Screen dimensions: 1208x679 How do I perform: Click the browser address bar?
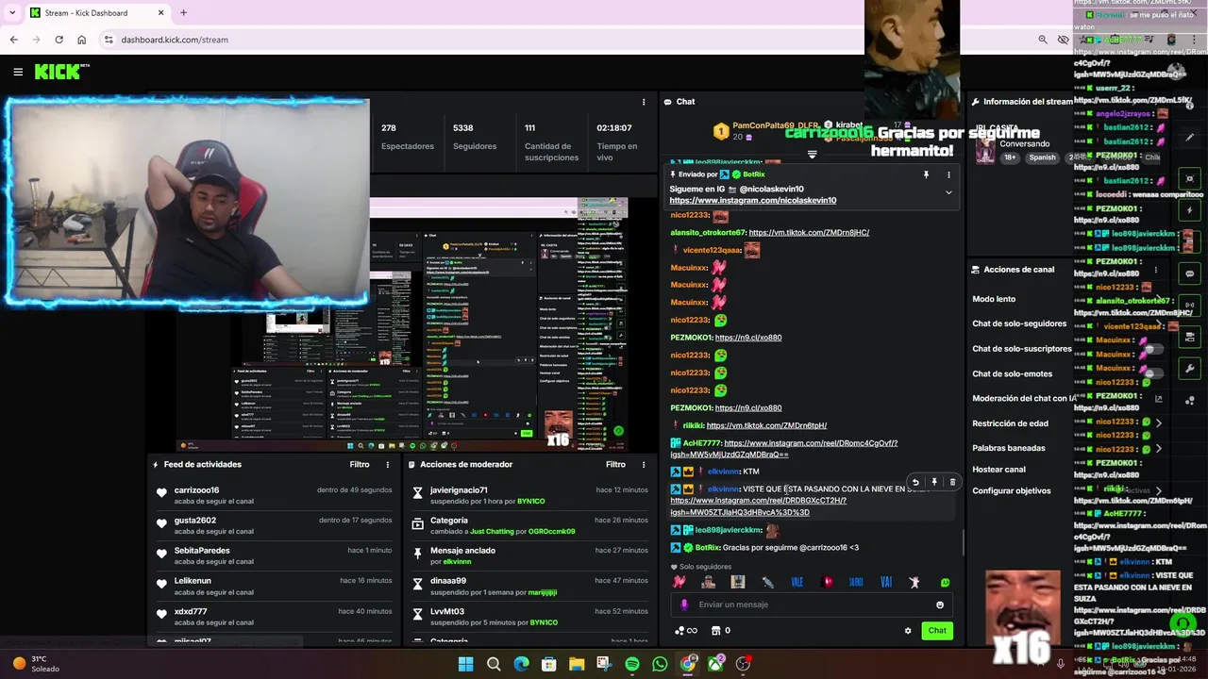(x=566, y=40)
